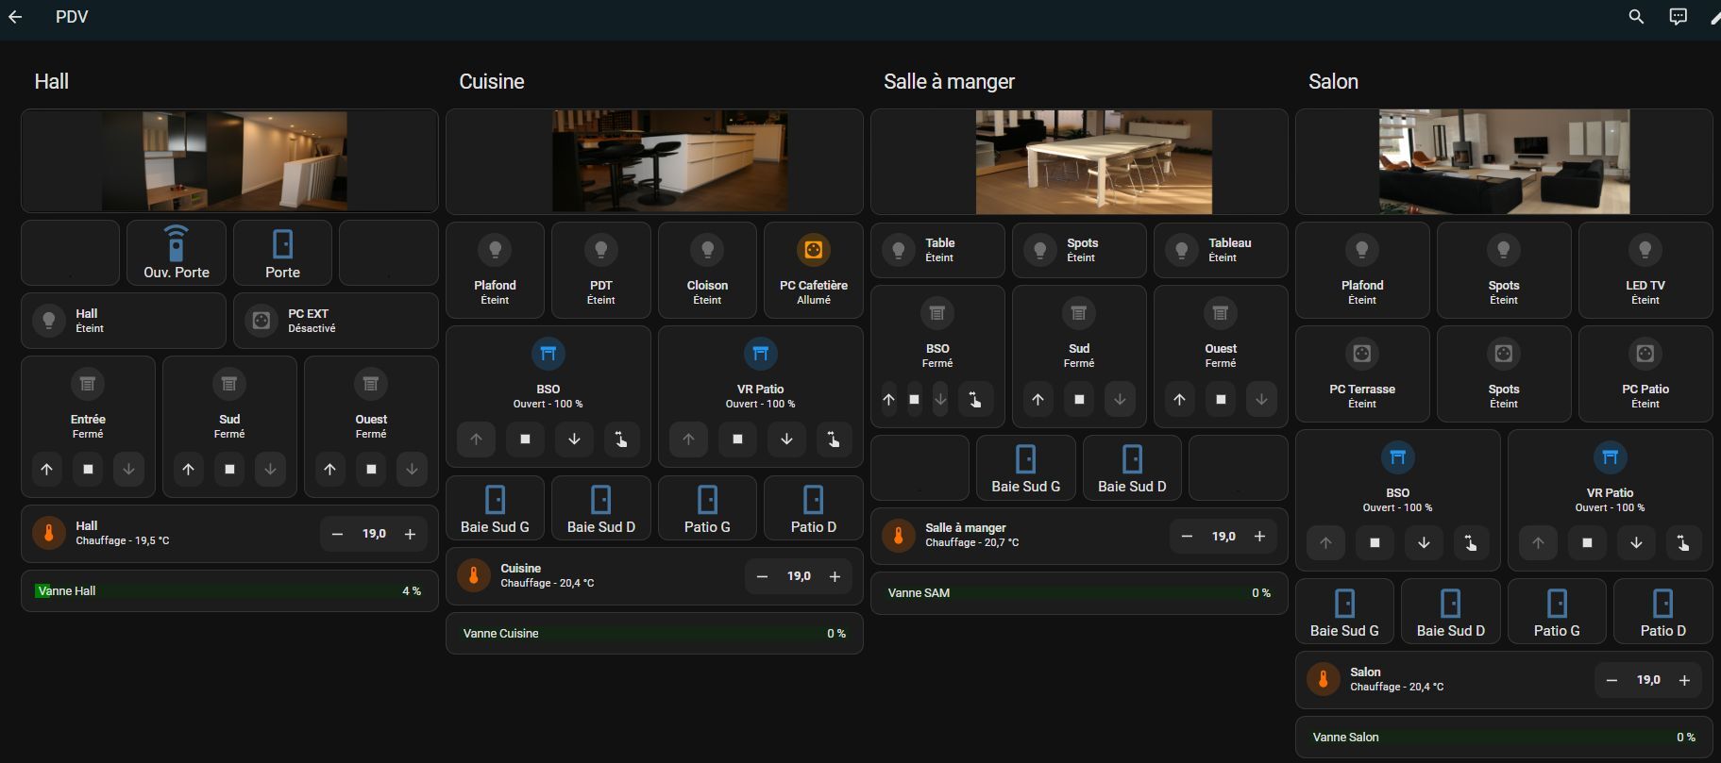Open Cuisine Baie Sud G door sensor
This screenshot has height=763, width=1721.
tap(495, 508)
